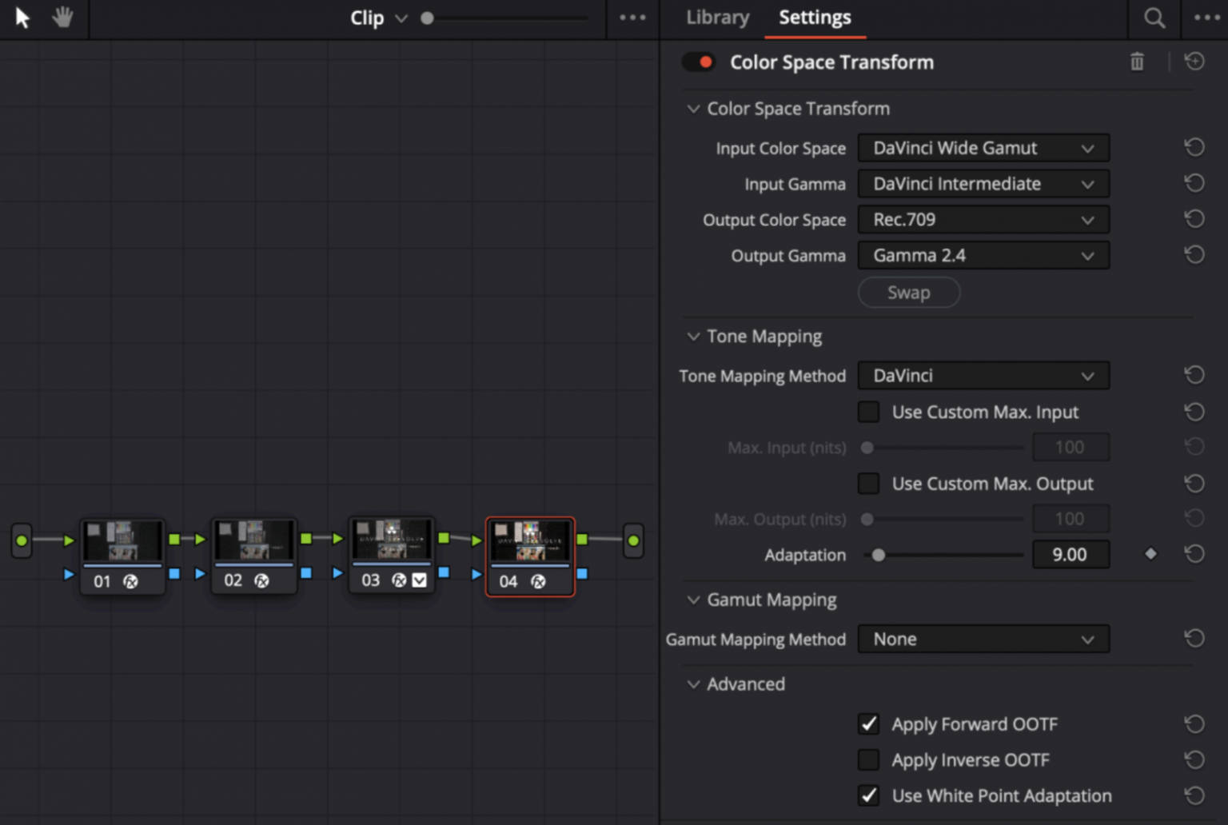Select the hand pan tool

(62, 18)
